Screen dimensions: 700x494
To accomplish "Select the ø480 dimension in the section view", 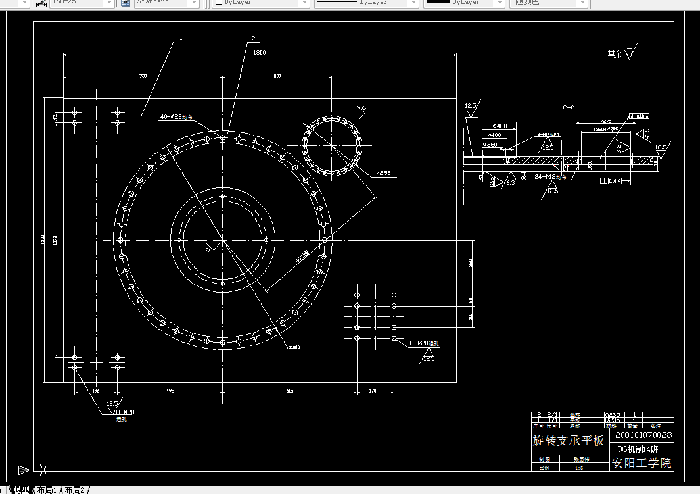I will [500, 126].
